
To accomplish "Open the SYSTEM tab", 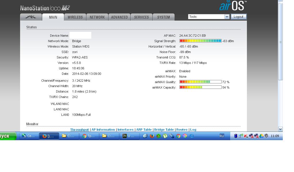I will pyautogui.click(x=164, y=17).
